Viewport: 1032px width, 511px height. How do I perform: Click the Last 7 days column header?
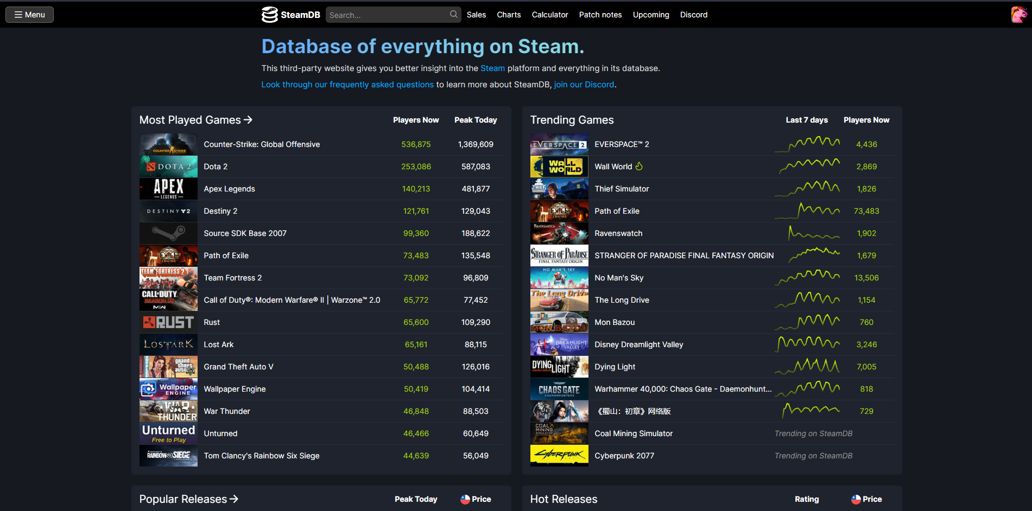coord(807,120)
